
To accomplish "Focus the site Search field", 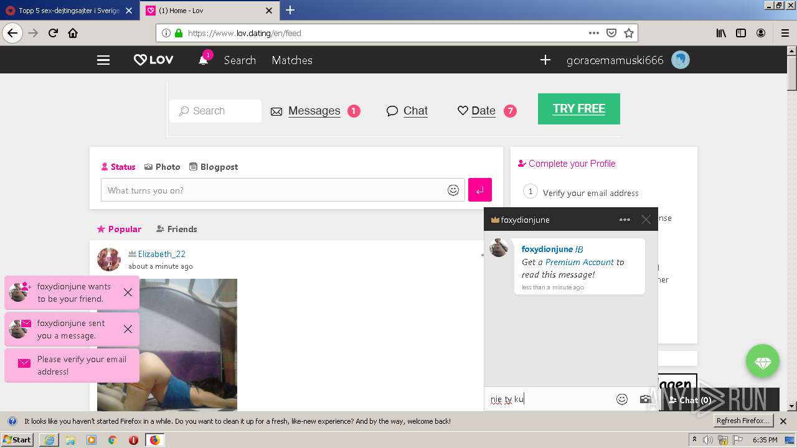I will pyautogui.click(x=215, y=111).
